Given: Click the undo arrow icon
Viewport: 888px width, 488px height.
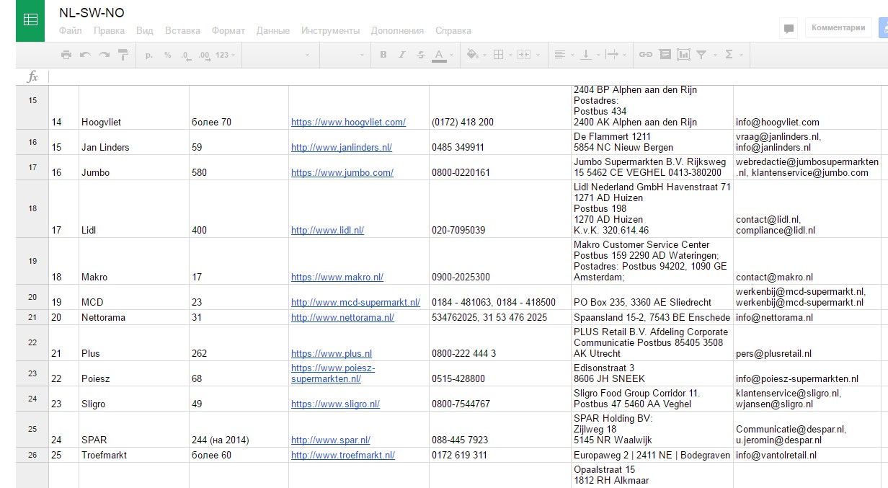Looking at the screenshot, I should click(85, 55).
